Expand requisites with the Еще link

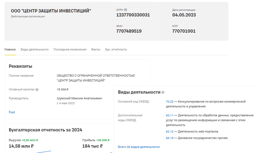[x=12, y=112]
